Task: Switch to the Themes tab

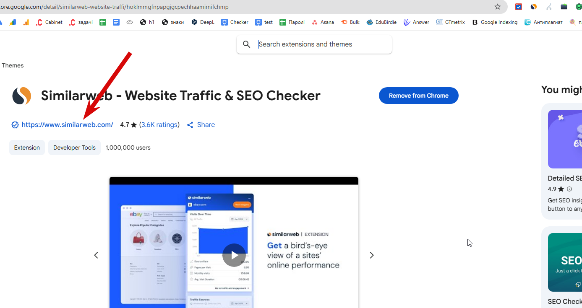Action: 13,65
